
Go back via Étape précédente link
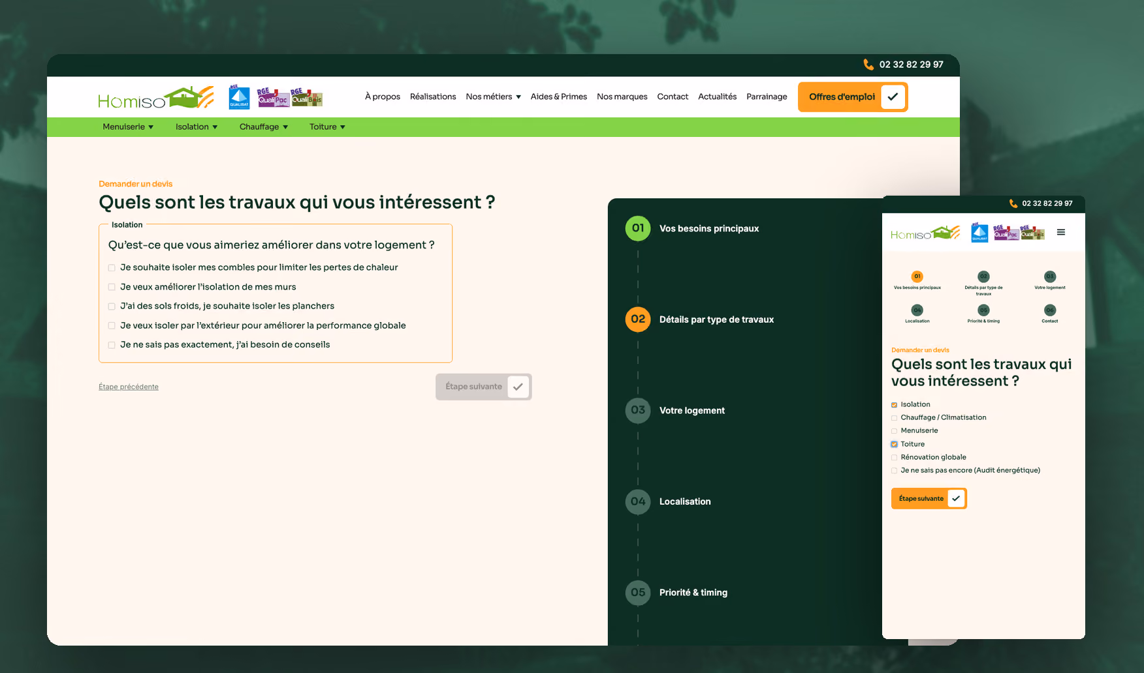click(129, 387)
